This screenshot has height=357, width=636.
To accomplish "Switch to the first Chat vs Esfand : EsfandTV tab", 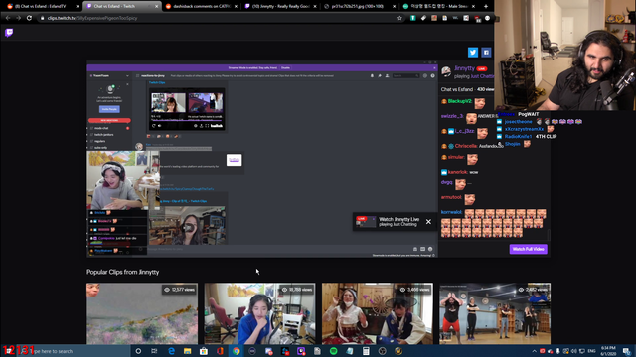I will click(x=40, y=6).
